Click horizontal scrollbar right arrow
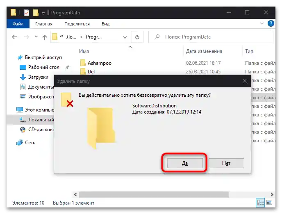282x214 pixels. [x=272, y=194]
